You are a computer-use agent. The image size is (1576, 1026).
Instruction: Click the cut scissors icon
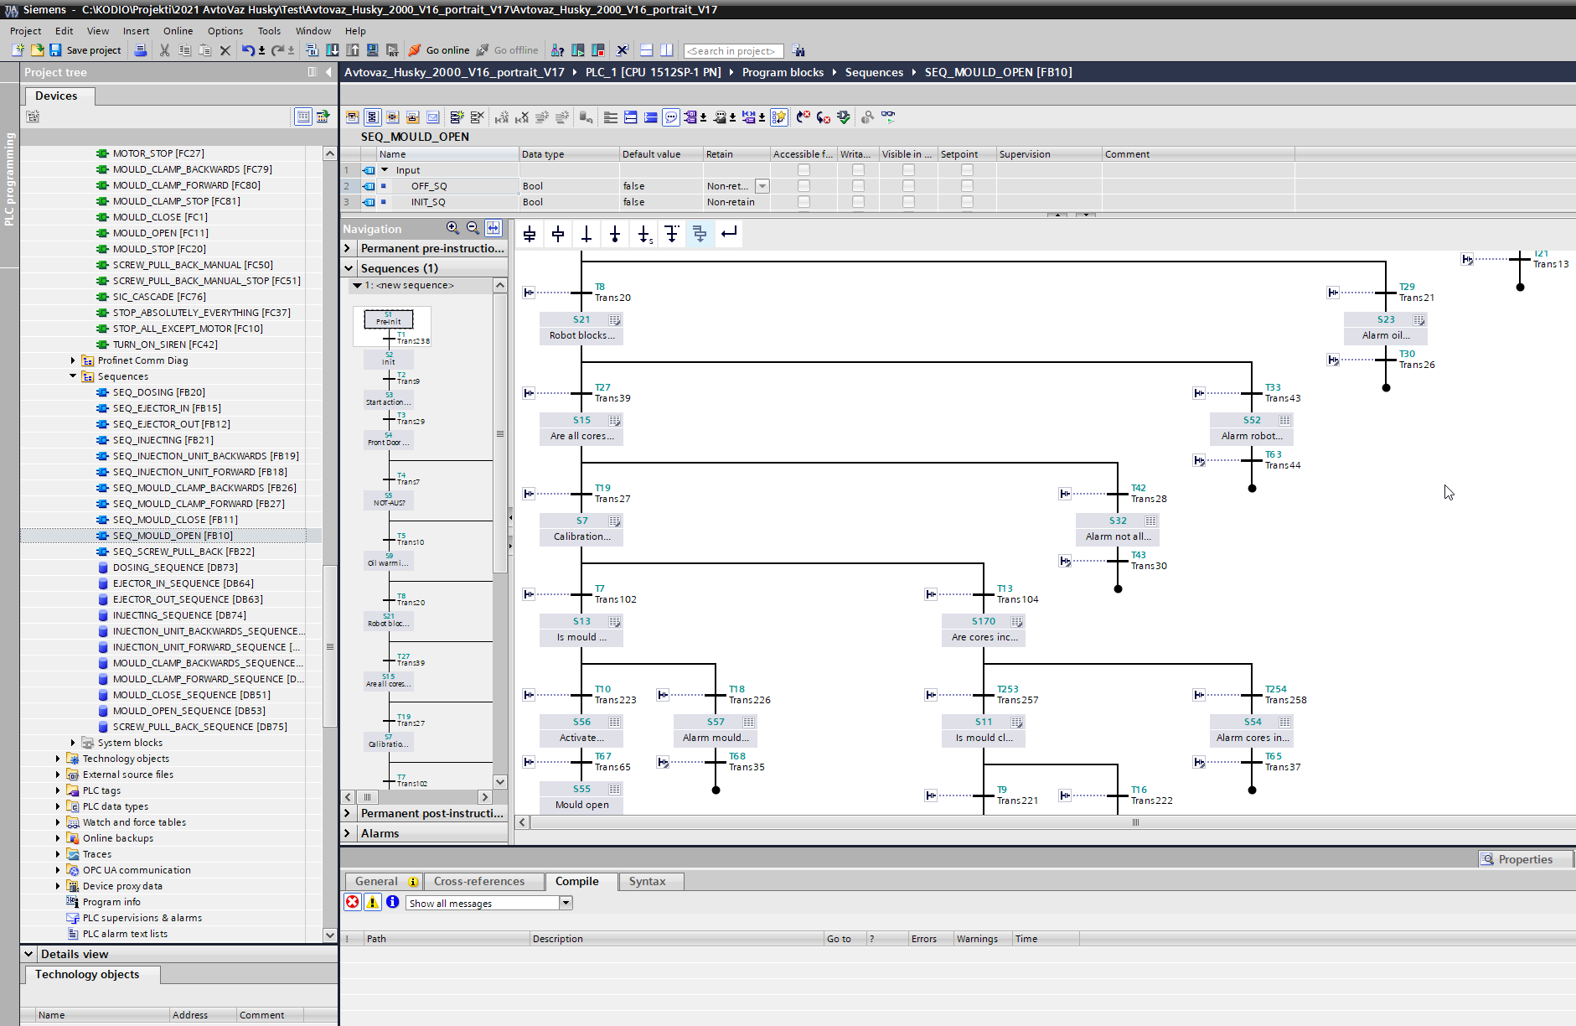coord(164,50)
